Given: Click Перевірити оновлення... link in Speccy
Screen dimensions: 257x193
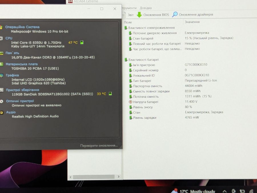Looking at the screenshot, I should [99, 145].
